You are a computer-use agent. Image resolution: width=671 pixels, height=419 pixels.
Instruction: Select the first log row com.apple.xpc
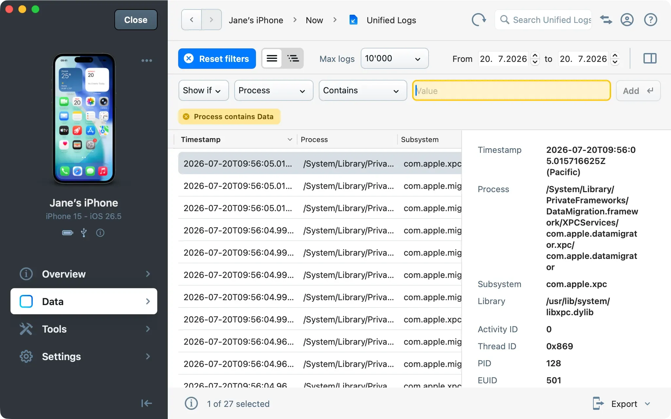pyautogui.click(x=320, y=163)
